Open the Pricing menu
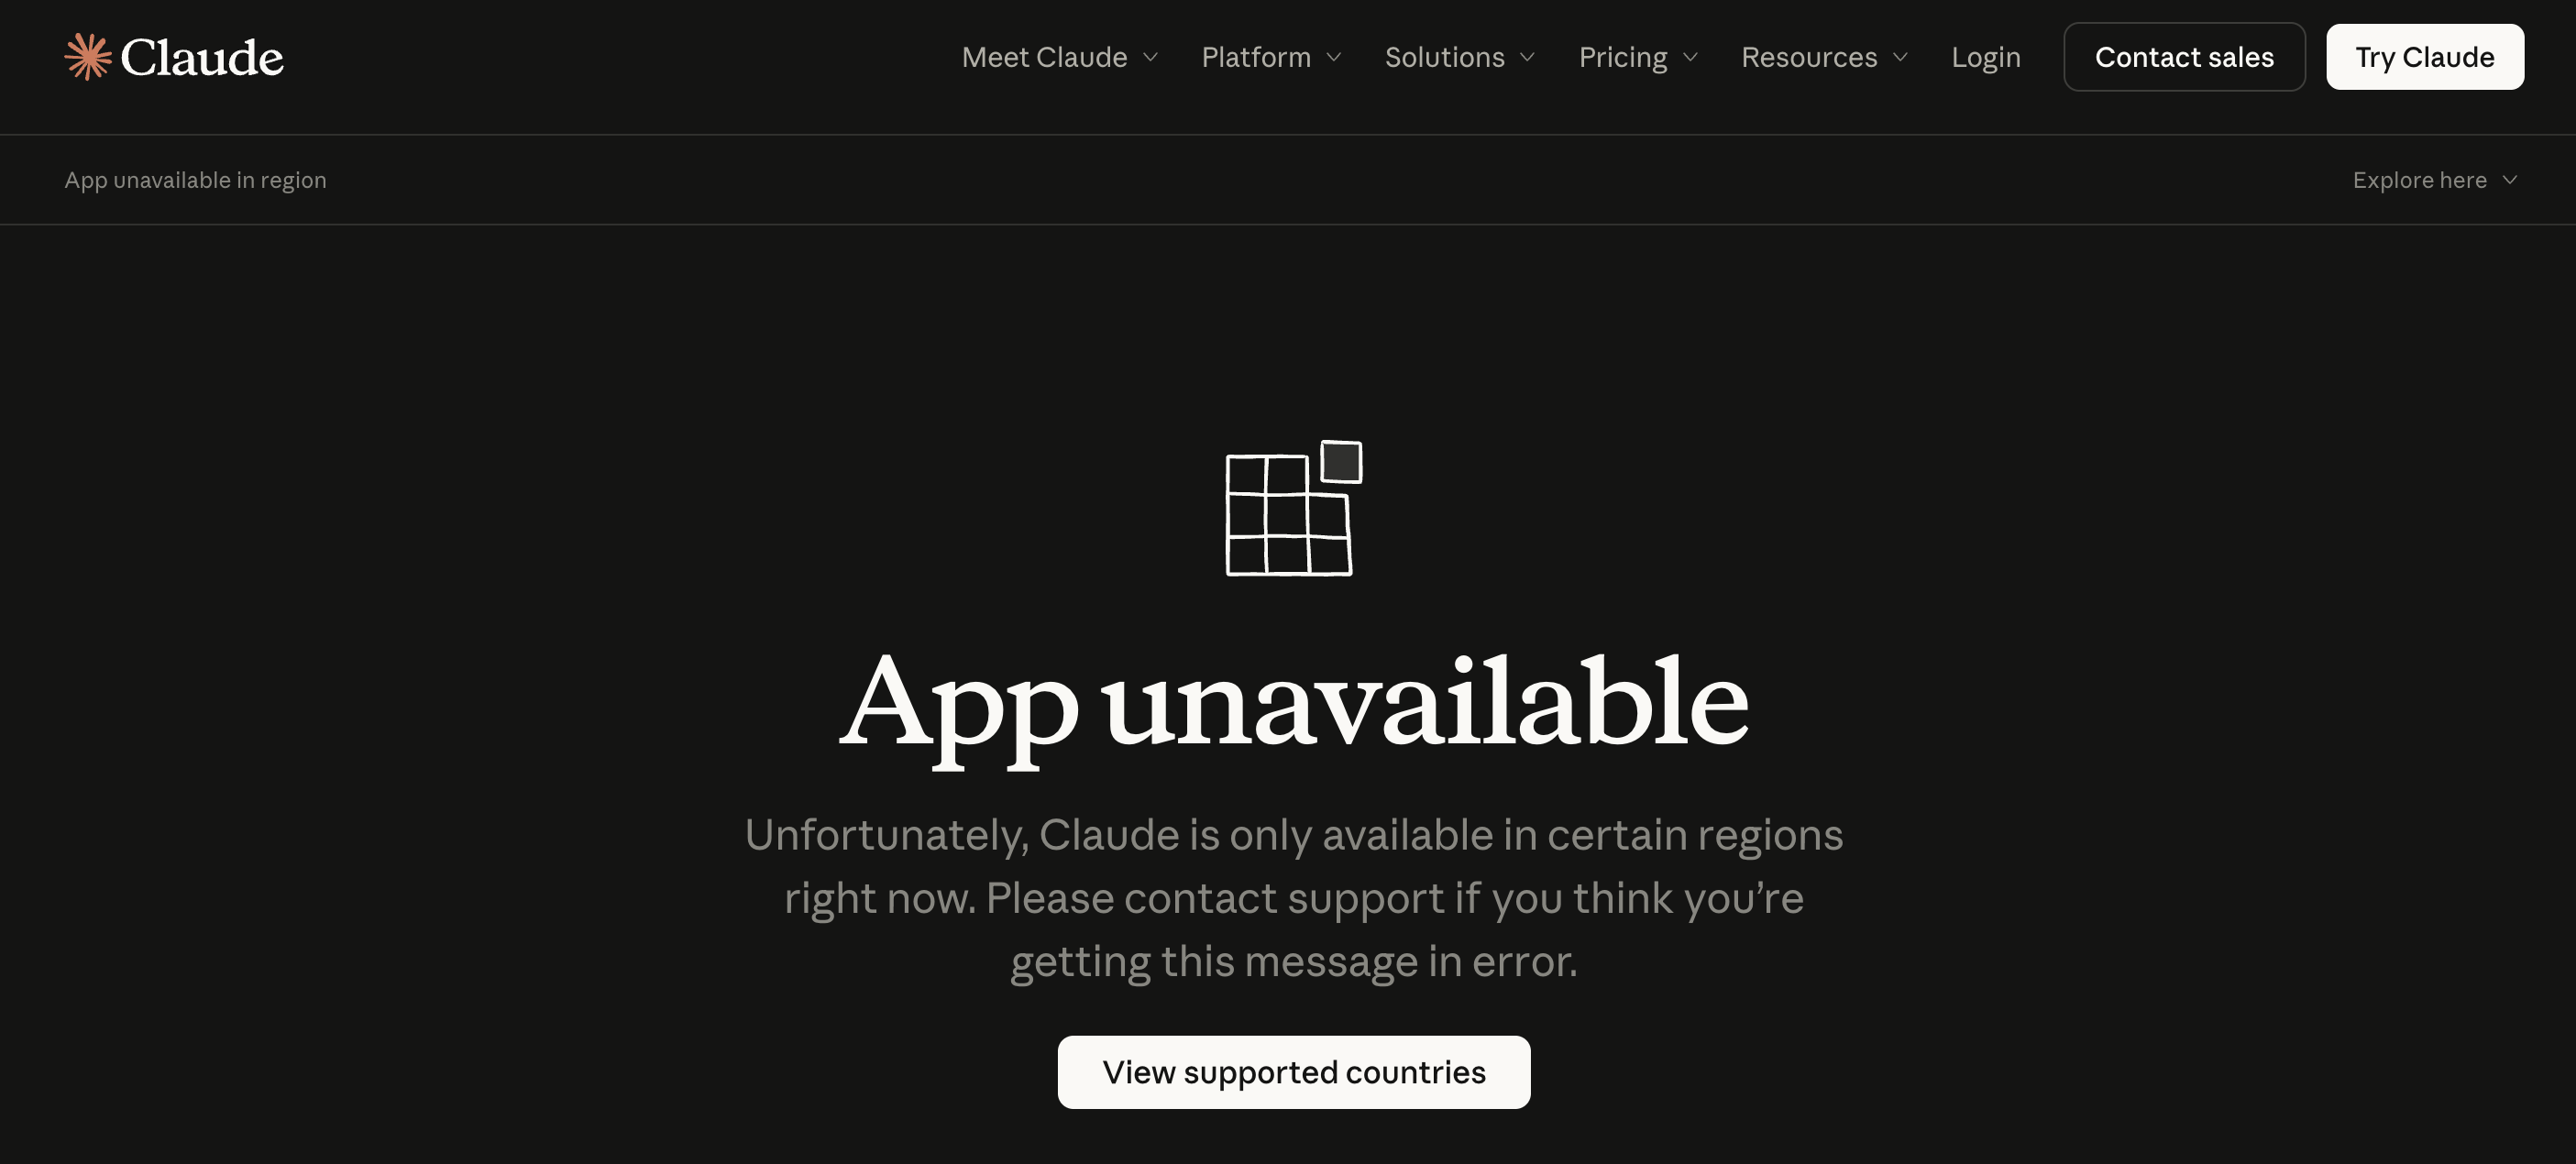 [1638, 57]
